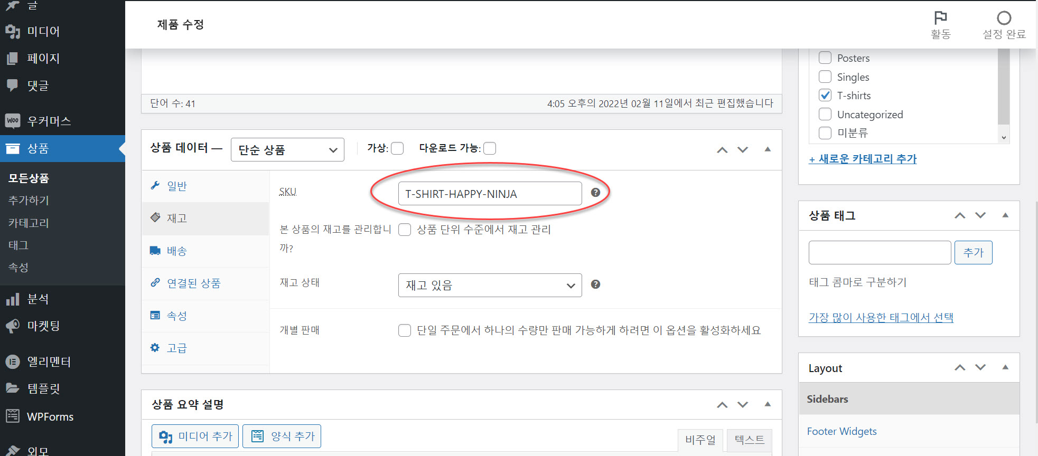Move the Layout panel down
Image resolution: width=1038 pixels, height=456 pixels.
[x=980, y=367]
